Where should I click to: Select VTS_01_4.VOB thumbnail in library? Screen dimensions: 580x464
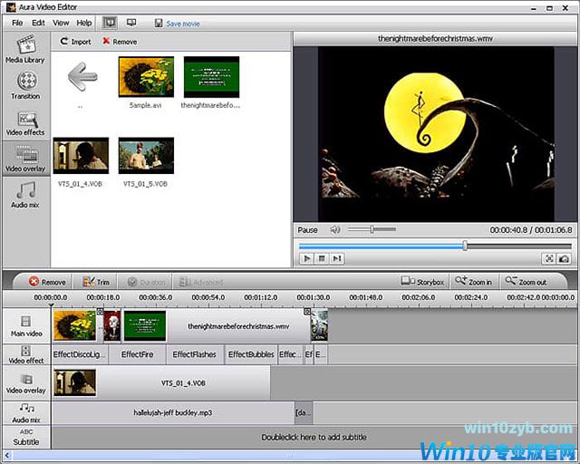pyautogui.click(x=81, y=155)
